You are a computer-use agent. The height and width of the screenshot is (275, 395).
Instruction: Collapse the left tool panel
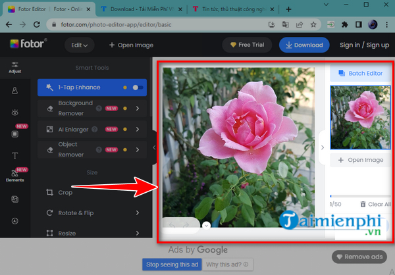[154, 147]
